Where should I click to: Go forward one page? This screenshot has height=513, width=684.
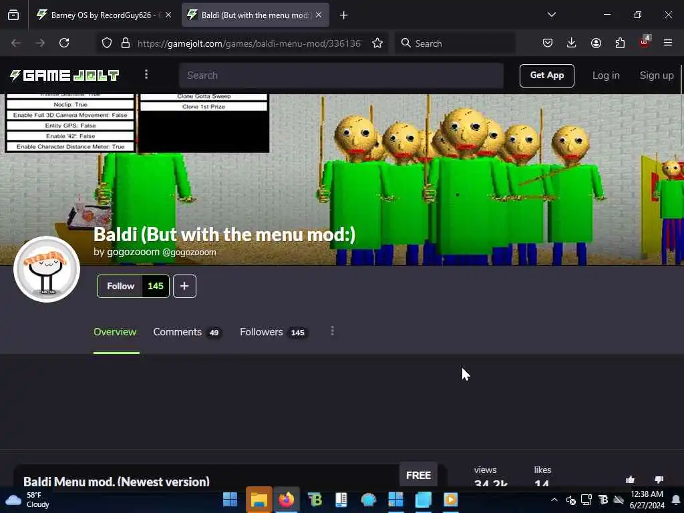40,43
